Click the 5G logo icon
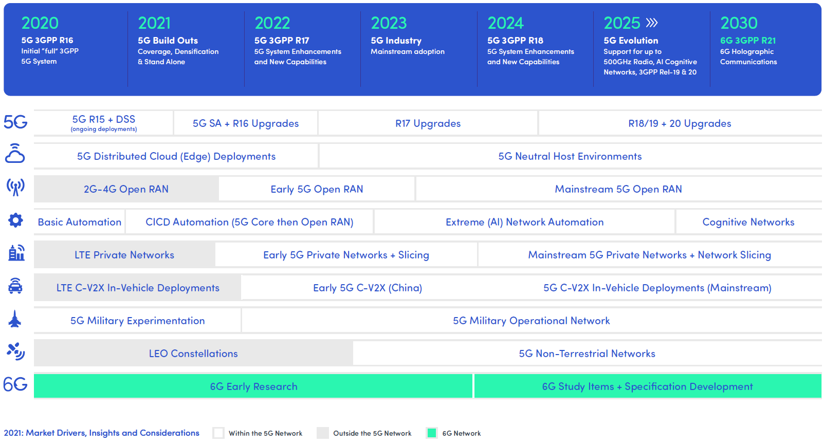The image size is (824, 445). (x=15, y=122)
